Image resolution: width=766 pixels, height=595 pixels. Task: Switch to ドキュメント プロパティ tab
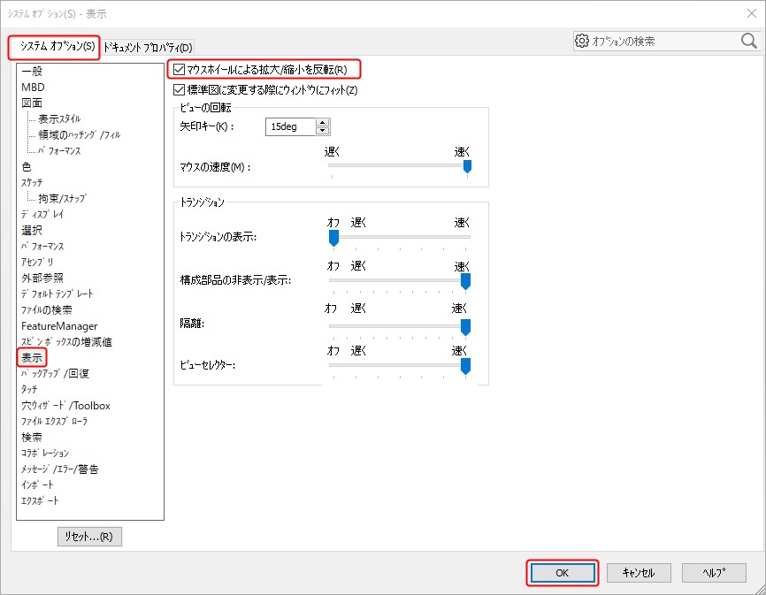tap(148, 47)
